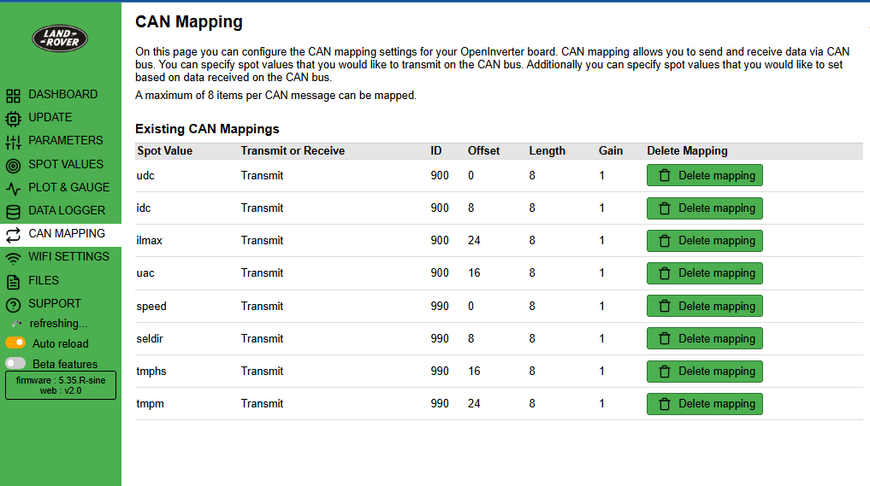This screenshot has width=870, height=486.
Task: Click the Plot & Gauge waveform icon
Action: [x=13, y=189]
